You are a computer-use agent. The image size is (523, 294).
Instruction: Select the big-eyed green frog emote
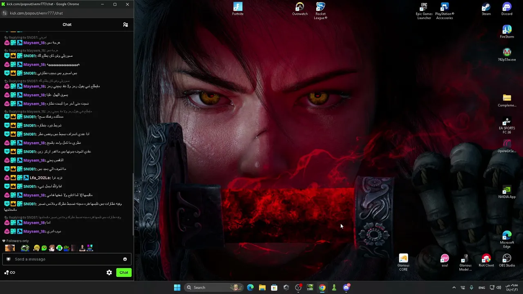coord(25,248)
